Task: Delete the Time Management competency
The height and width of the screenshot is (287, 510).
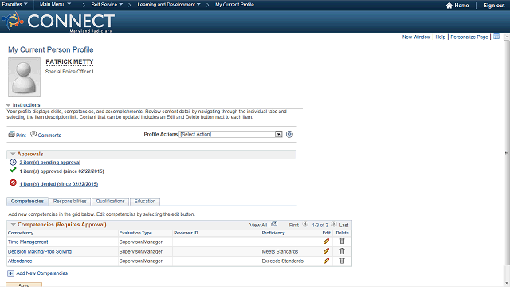Action: tap(342, 241)
